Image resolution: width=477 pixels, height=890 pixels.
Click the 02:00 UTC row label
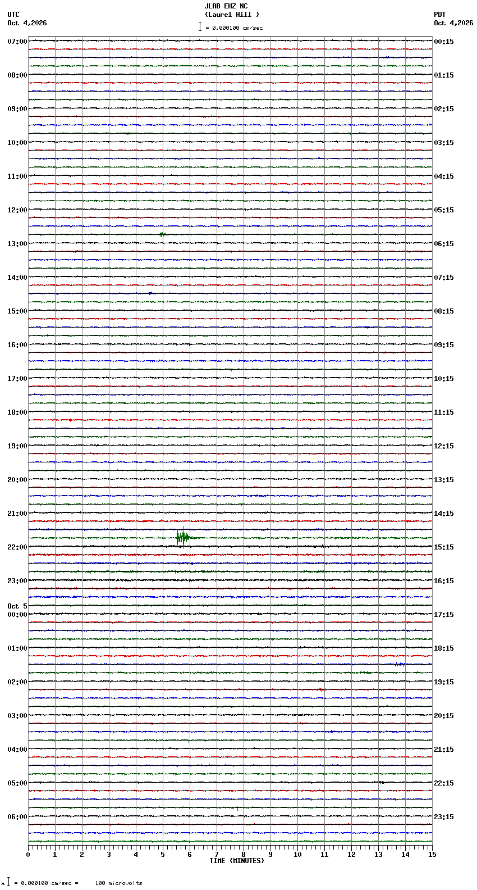17,682
